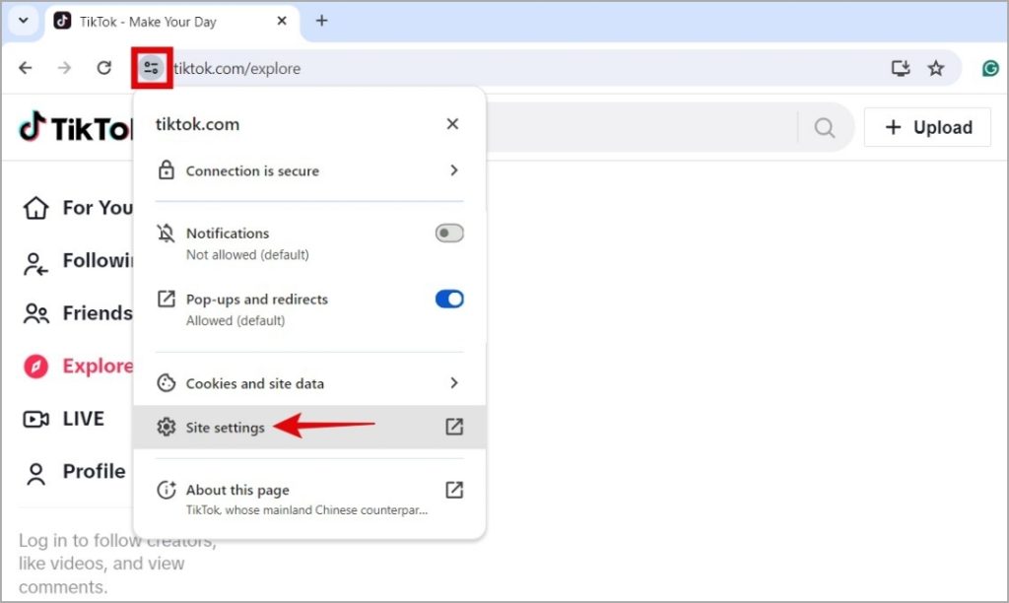Bookmark this page with the star icon
Viewport: 1009px width, 603px height.
pyautogui.click(x=936, y=68)
